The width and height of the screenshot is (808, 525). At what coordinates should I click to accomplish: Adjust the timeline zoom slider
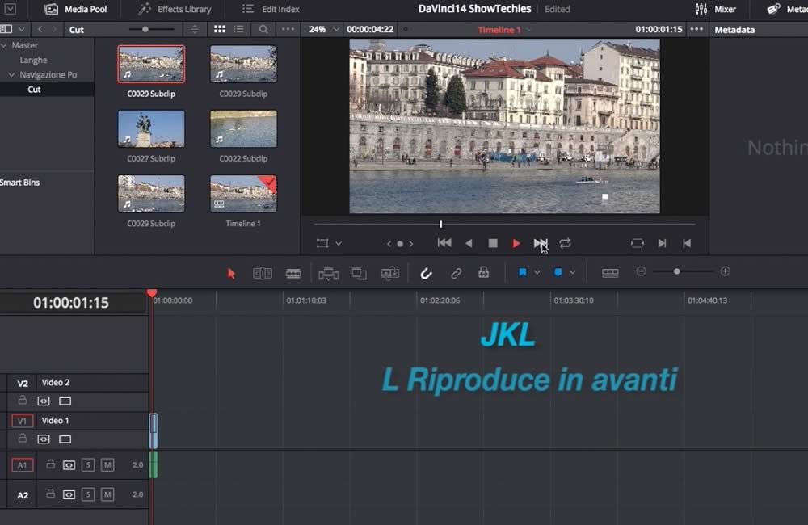coord(676,271)
